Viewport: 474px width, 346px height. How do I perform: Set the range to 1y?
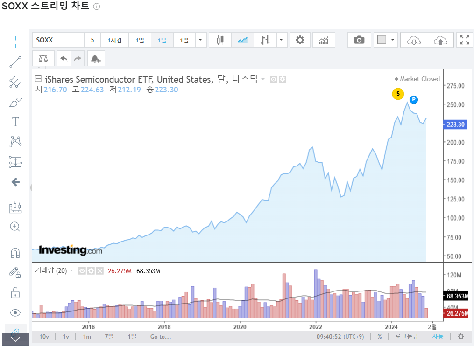pyautogui.click(x=66, y=336)
